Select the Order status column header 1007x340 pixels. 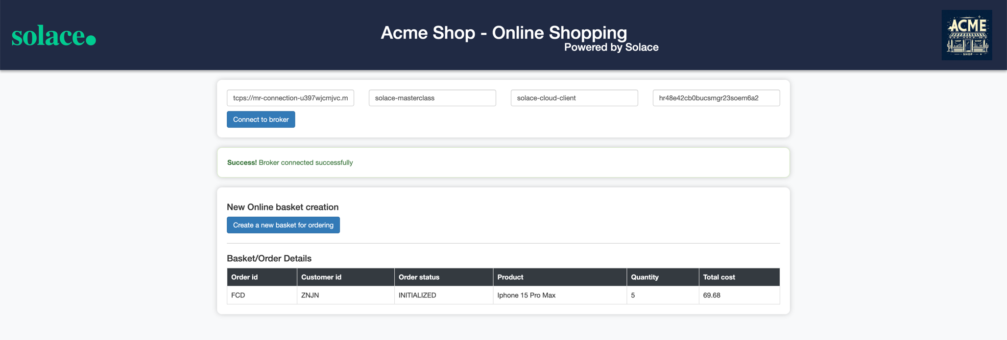click(419, 277)
